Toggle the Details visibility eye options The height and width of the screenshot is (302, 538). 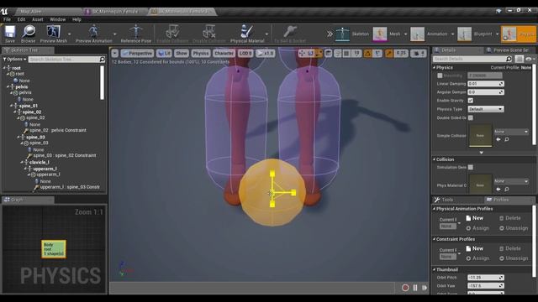(x=530, y=59)
